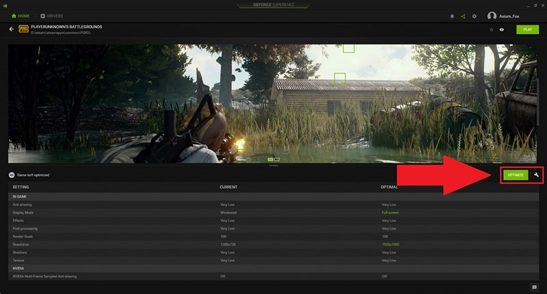Screen dimensions: 547x294
Task: Click the panel divider handle below screenshot
Action: 273,165
